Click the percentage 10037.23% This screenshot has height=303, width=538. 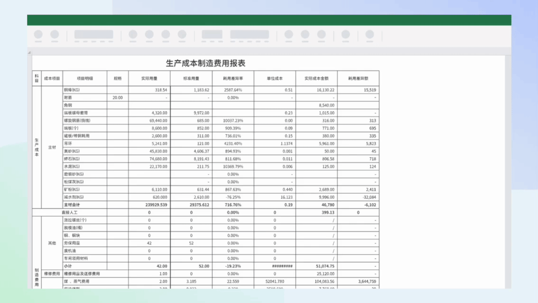(x=233, y=121)
